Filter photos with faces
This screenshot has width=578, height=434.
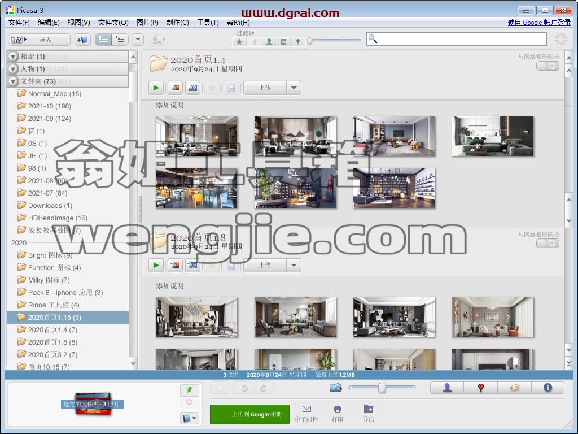click(269, 42)
